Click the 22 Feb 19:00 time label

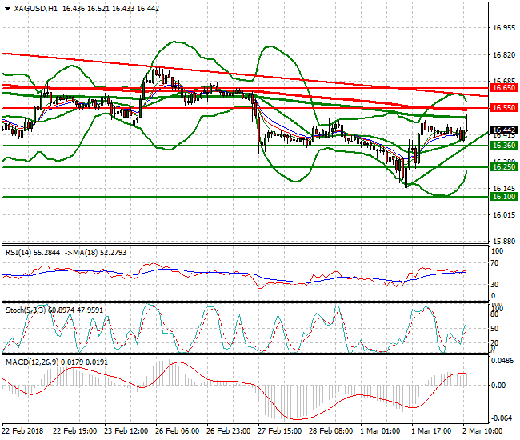pyautogui.click(x=75, y=431)
